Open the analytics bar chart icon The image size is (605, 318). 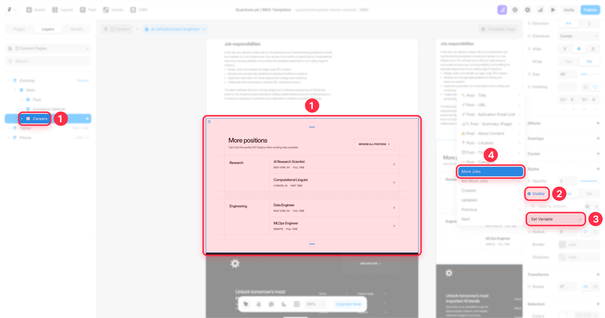point(540,10)
